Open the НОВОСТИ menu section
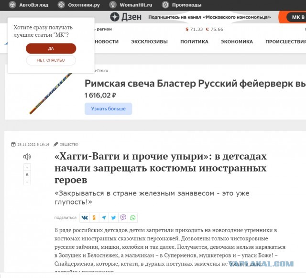This screenshot has height=278, width=306. (107, 42)
